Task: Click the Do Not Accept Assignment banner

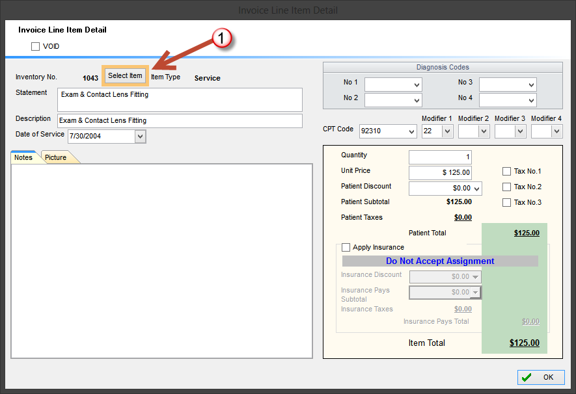Action: [440, 261]
